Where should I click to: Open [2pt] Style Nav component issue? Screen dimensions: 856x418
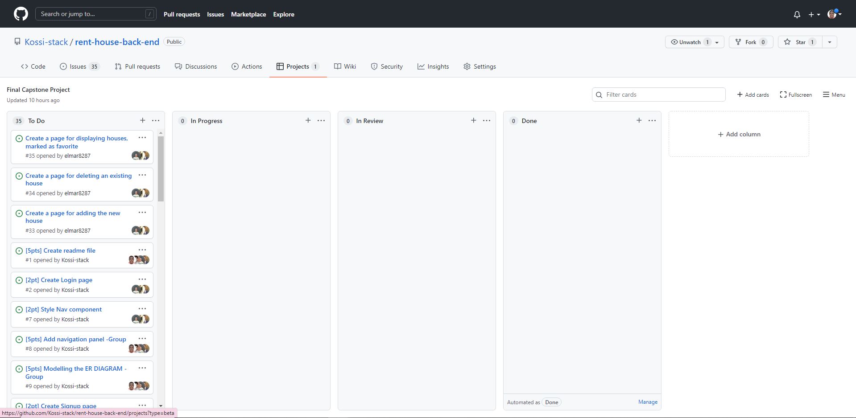[63, 309]
